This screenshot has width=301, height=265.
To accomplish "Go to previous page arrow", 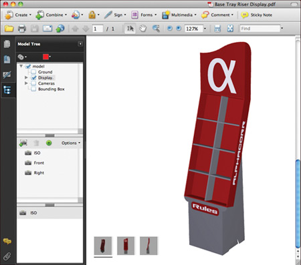I will tap(75, 29).
